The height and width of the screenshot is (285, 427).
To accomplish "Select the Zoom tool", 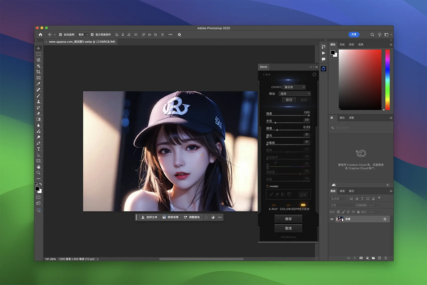I will tap(38, 173).
